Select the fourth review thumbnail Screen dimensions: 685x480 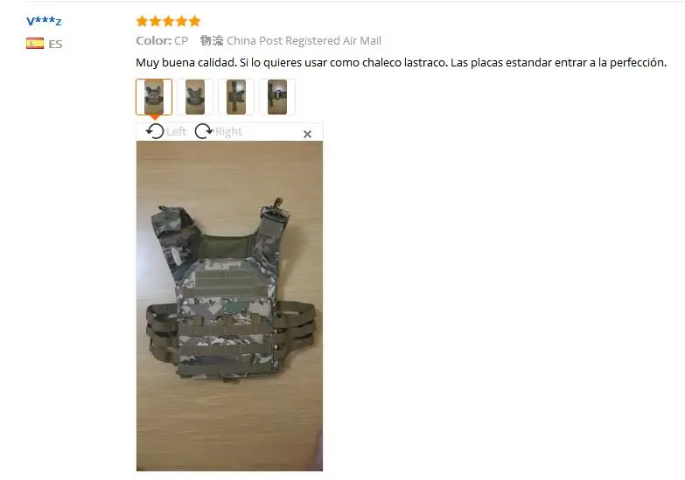(x=277, y=97)
